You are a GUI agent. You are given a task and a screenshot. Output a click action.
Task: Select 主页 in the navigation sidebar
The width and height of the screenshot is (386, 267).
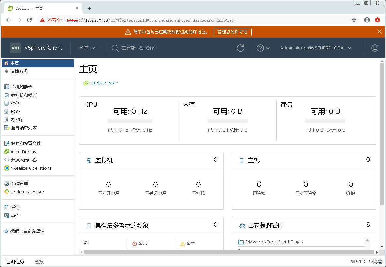tap(38, 63)
